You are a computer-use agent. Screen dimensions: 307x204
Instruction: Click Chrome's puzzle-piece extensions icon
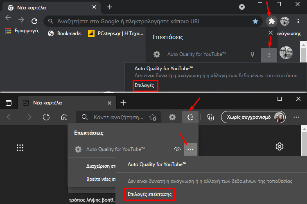(272, 21)
